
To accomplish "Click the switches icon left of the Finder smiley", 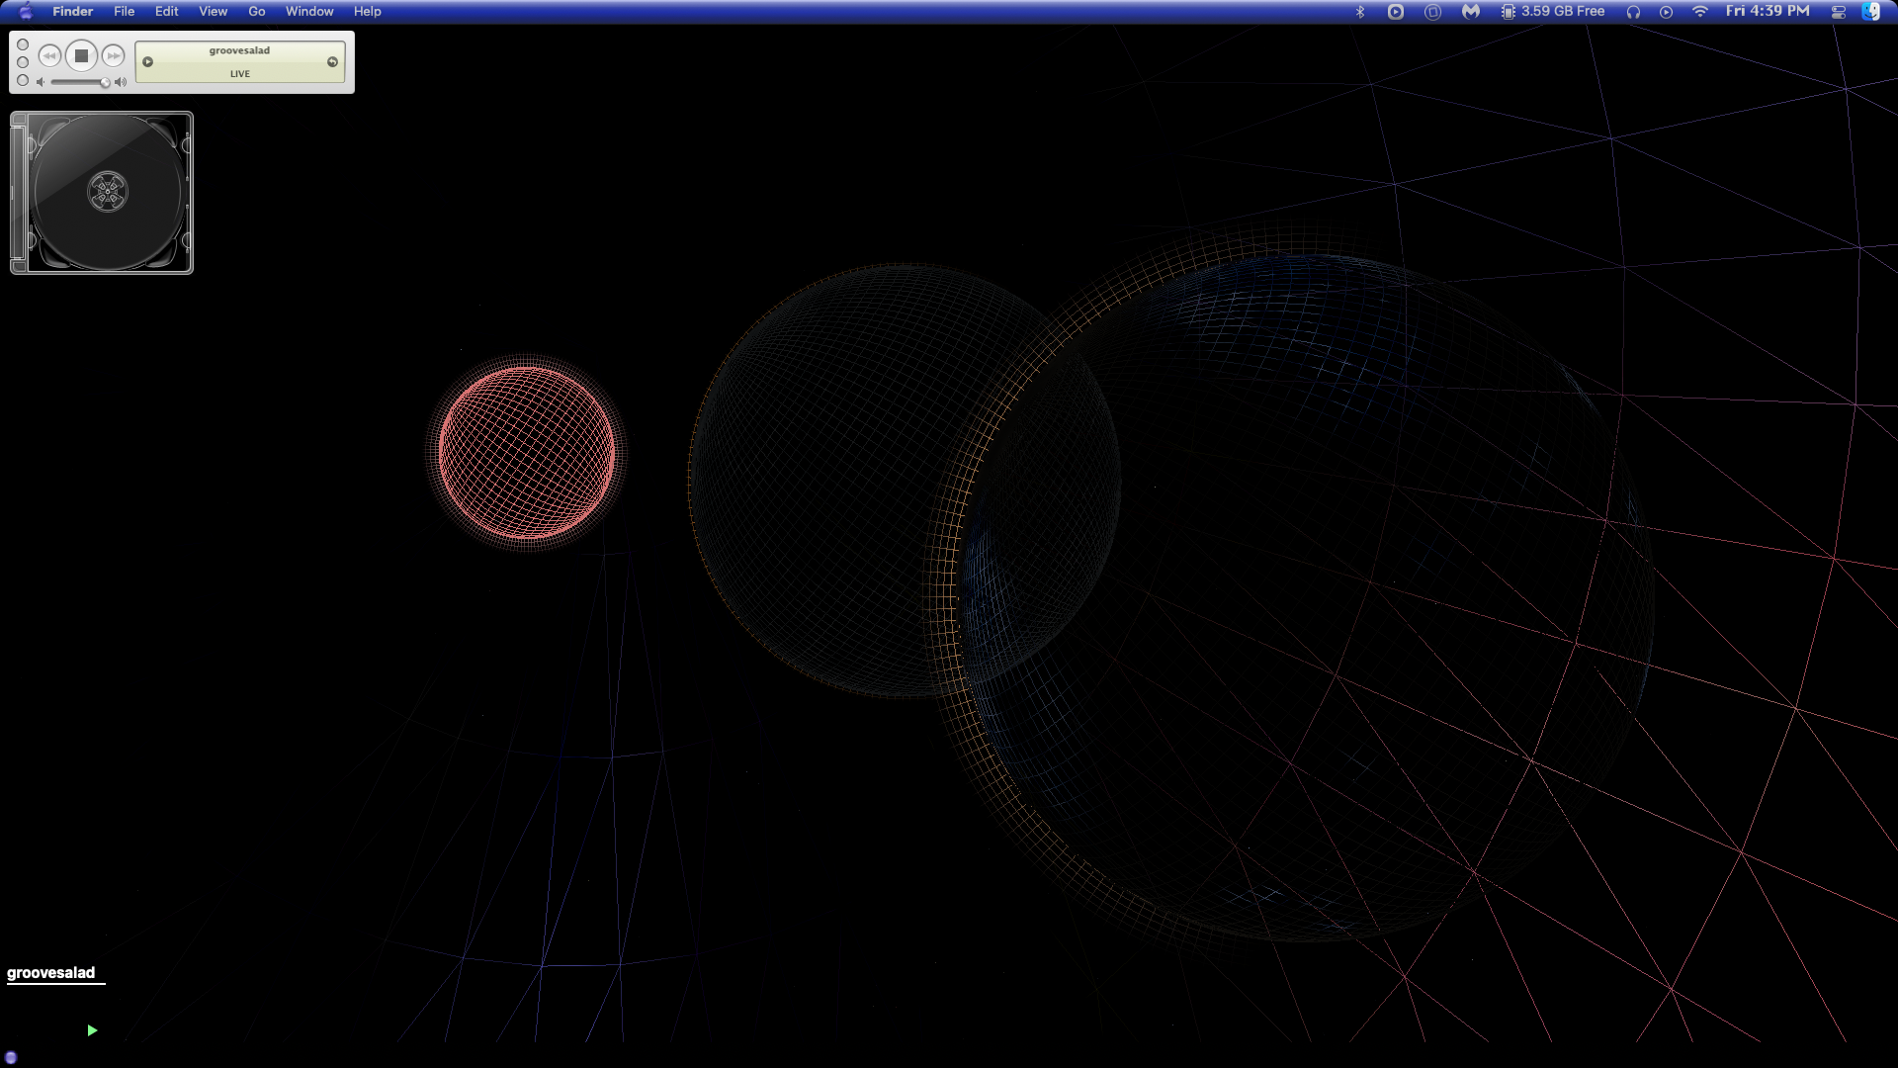I will click(x=1837, y=11).
